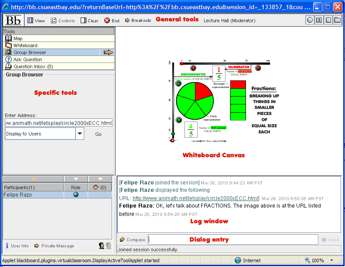Switch to two-column split layout view
Viewport: 345px width, 267px height.
pyautogui.click(x=319, y=20)
